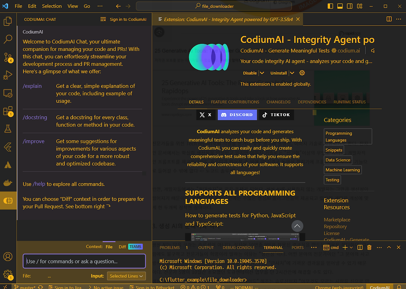406x289 pixels.
Task: Select File context option in CodiumAI chat
Action: pyautogui.click(x=109, y=247)
